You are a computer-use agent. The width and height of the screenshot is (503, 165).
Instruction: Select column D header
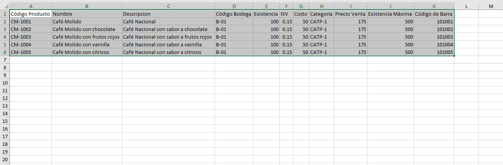234,7
